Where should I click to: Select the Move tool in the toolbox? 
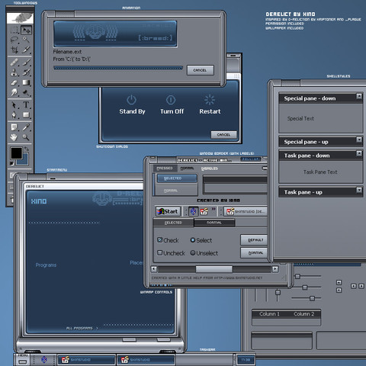[26, 30]
